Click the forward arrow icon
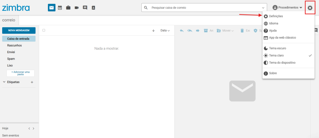 tap(198, 30)
